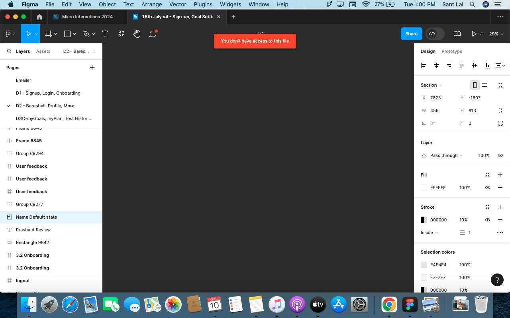Open a new tab with plus
The image size is (510, 318).
click(233, 17)
